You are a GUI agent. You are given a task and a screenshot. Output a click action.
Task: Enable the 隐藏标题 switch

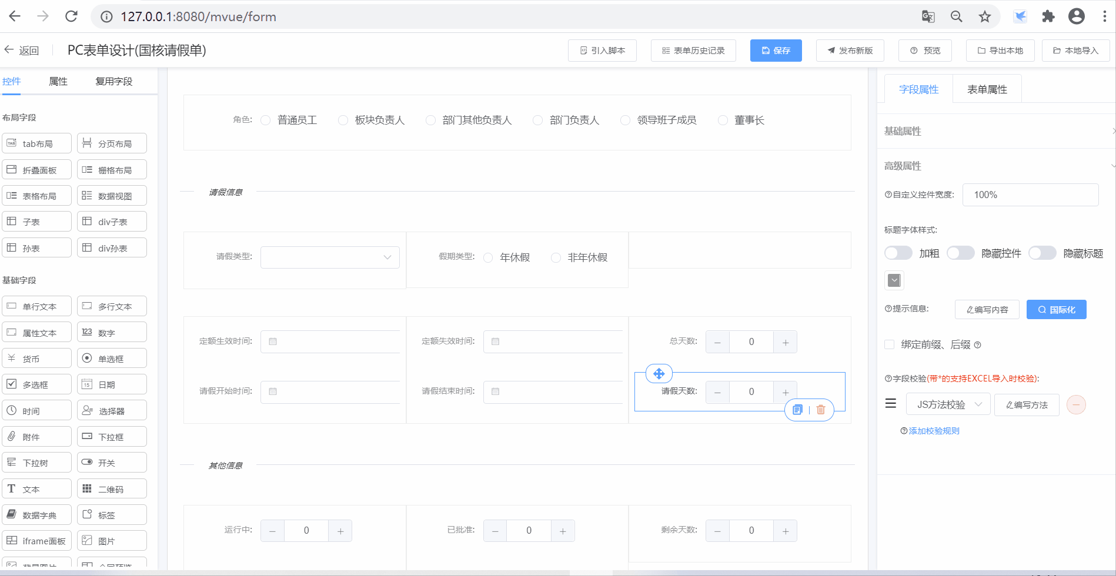tap(1042, 253)
